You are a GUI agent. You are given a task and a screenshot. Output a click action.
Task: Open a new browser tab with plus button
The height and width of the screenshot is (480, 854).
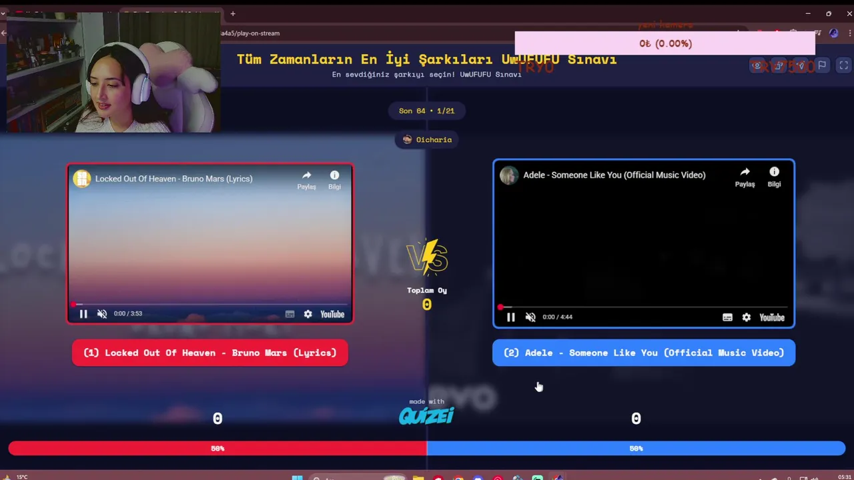233,13
